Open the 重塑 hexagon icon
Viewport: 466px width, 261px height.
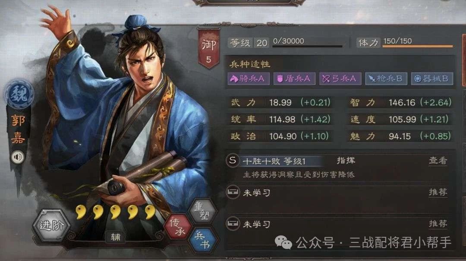203,211
